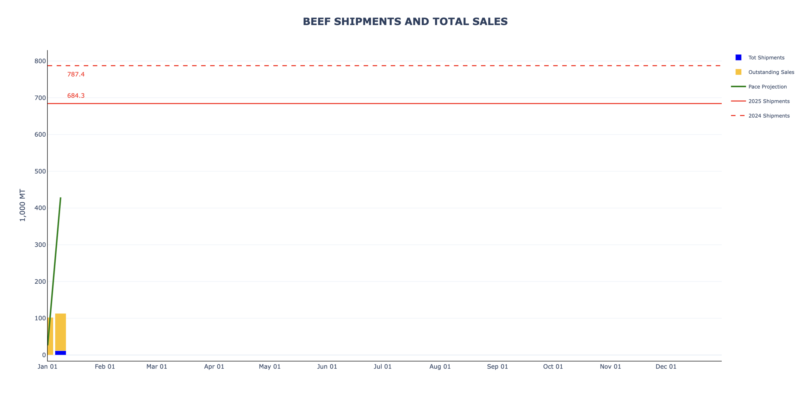Toggle the Tot Shipments series label in legend
This screenshot has width=810, height=401.
click(766, 58)
